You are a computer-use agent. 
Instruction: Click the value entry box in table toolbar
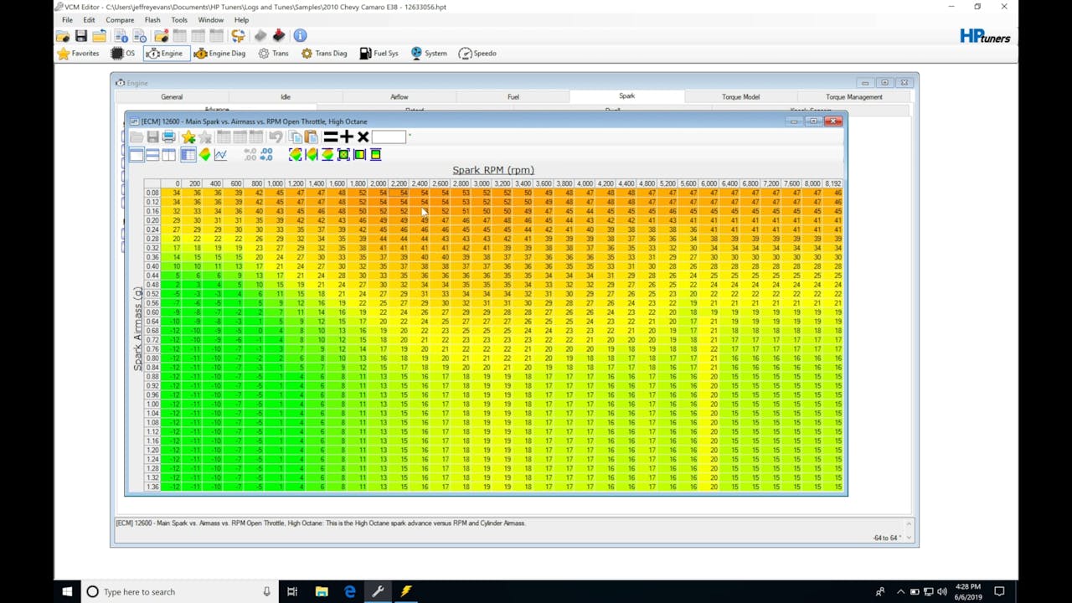pyautogui.click(x=389, y=137)
